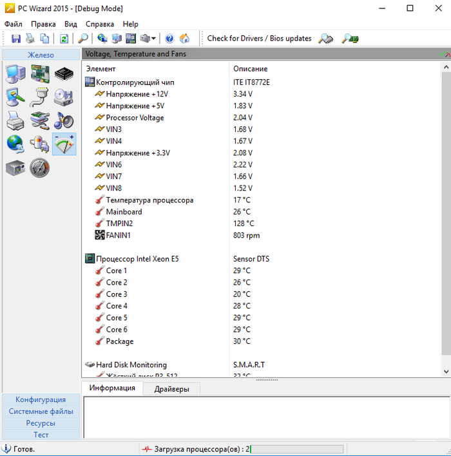Screen dimensions: 451x456
Task: Open the Printer category icon
Action: click(16, 120)
